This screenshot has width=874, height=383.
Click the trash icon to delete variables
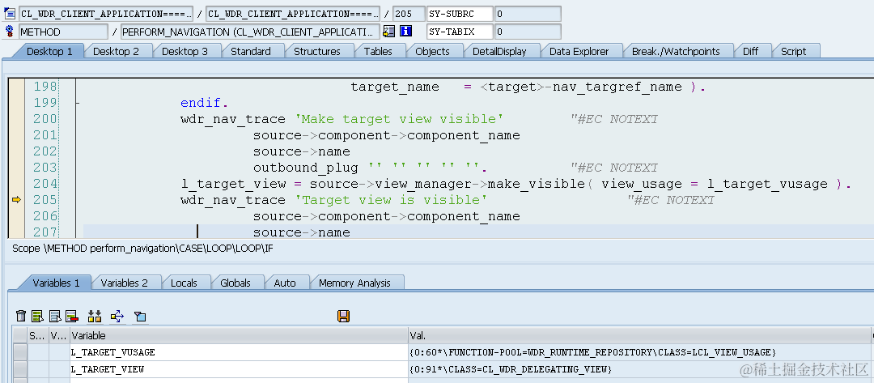pyautogui.click(x=20, y=316)
